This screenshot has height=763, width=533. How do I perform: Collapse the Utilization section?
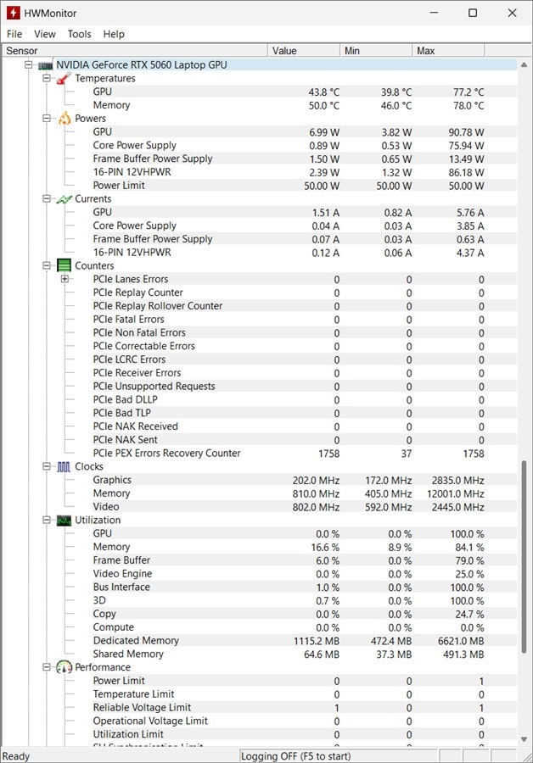[x=48, y=521]
